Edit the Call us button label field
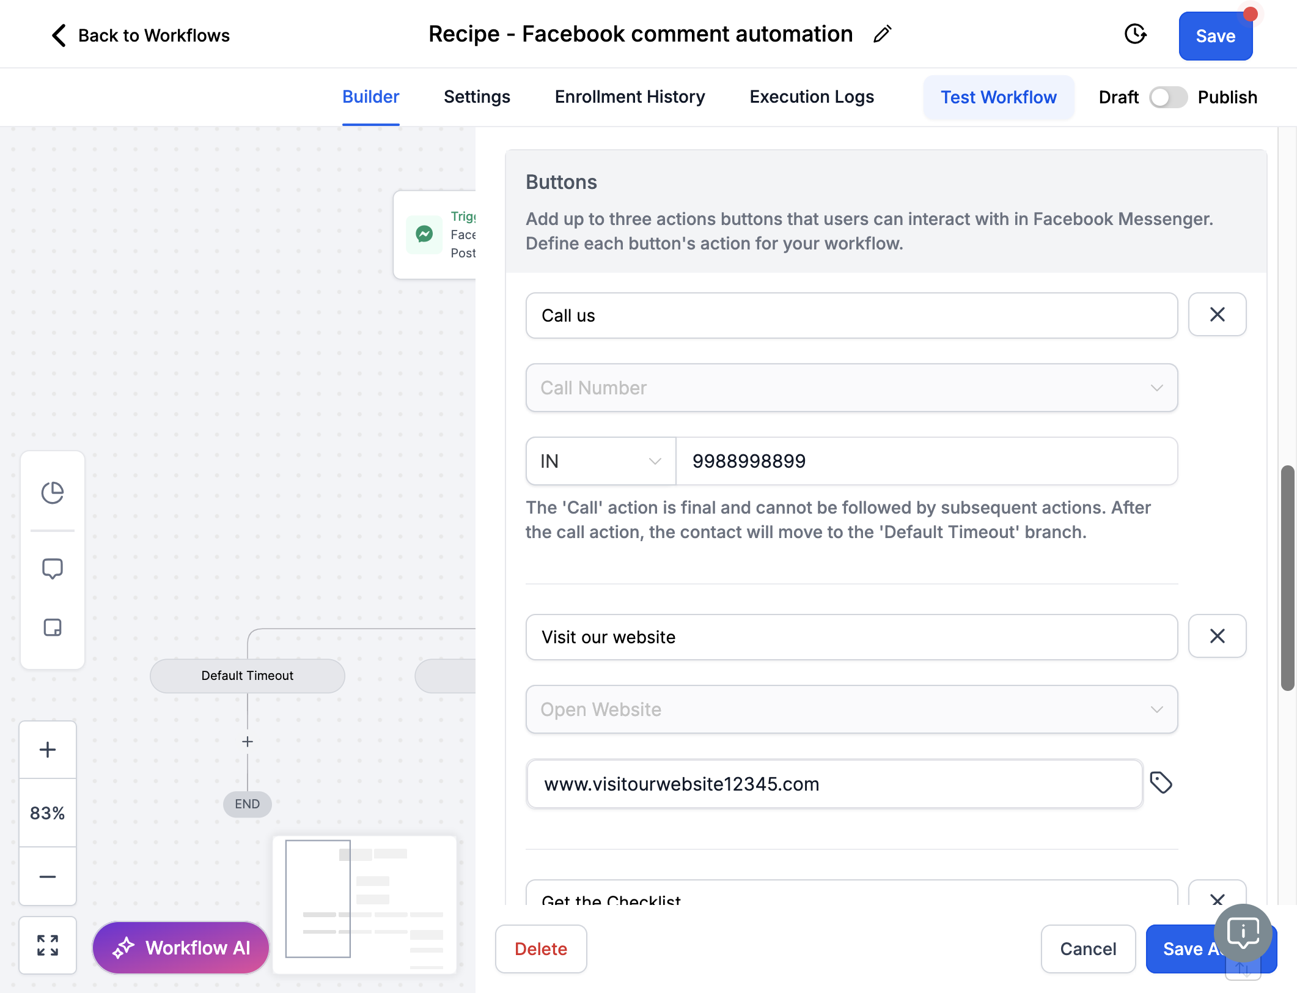 pyautogui.click(x=851, y=316)
